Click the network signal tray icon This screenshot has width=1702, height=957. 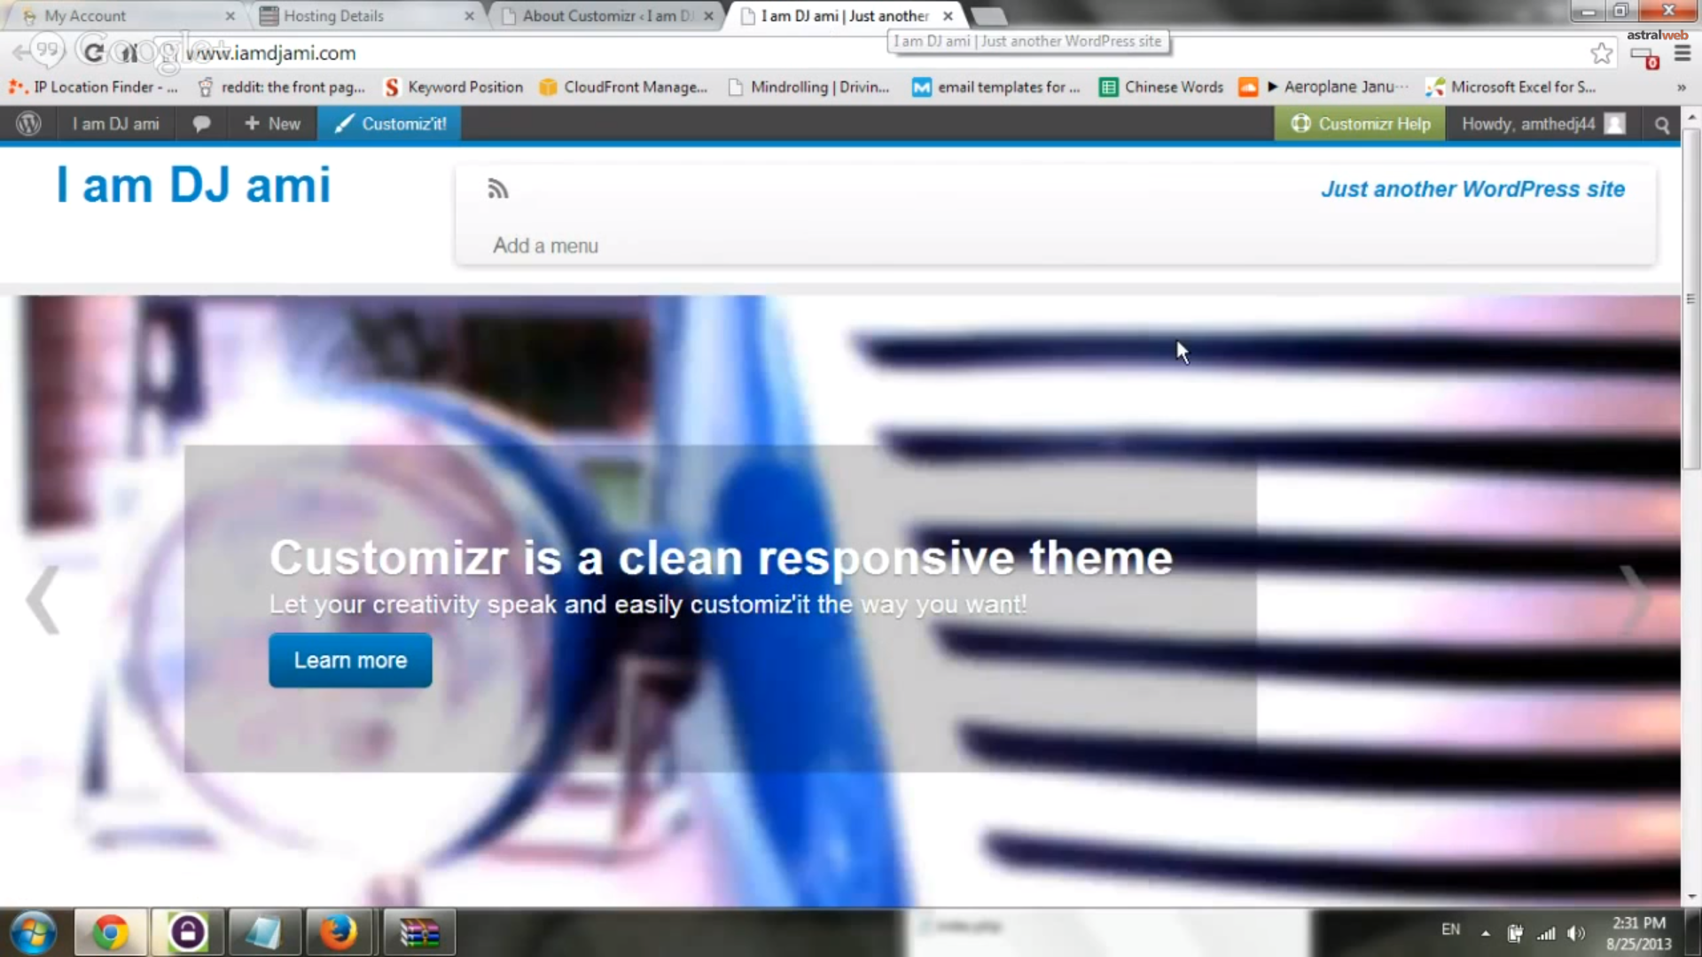tap(1546, 933)
